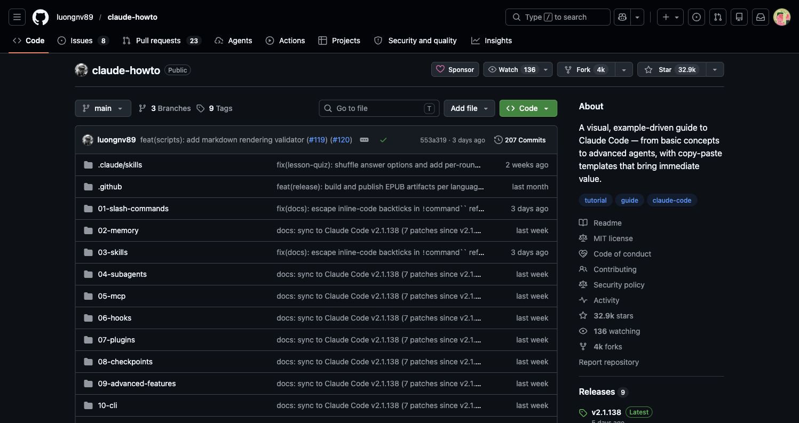Open Copilot chat icon in header
Viewport: 799px width, 423px height.
coord(622,17)
